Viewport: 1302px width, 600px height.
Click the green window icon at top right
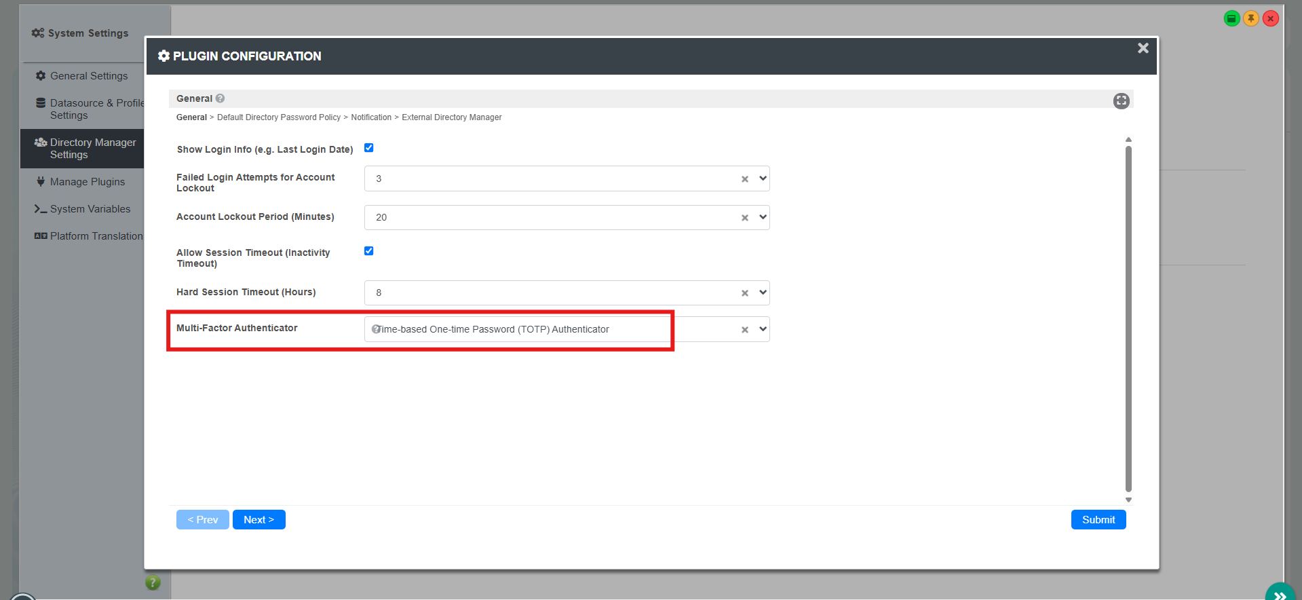[x=1231, y=18]
